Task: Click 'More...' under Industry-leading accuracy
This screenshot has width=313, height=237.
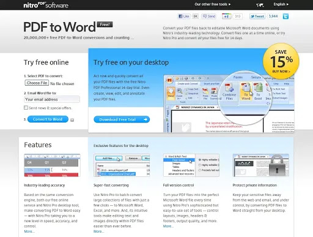Action: tap(29, 231)
